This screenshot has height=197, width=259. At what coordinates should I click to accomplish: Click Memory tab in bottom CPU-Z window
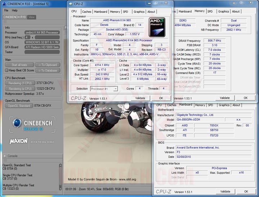pos(200,105)
